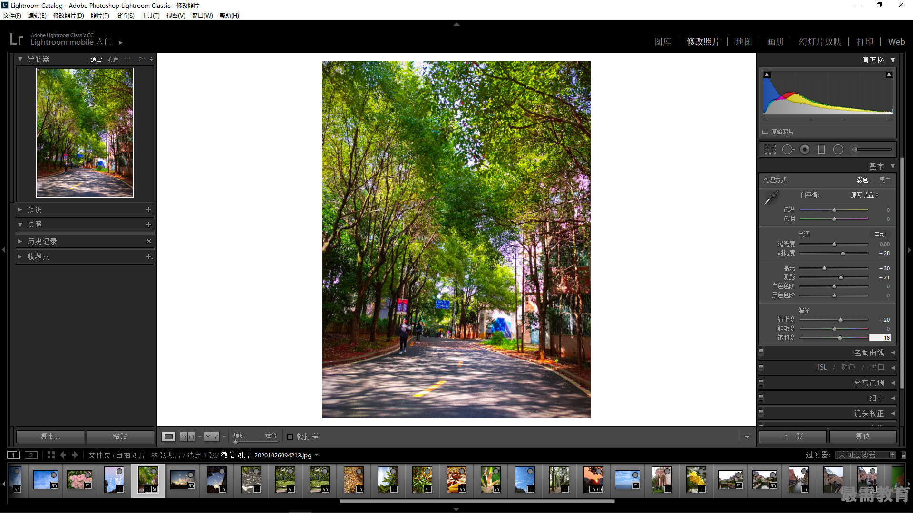Switch to the Library module
The height and width of the screenshot is (513, 913).
coord(663,42)
